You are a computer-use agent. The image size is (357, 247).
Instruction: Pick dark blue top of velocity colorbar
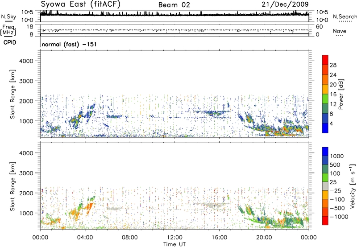coord(325,152)
